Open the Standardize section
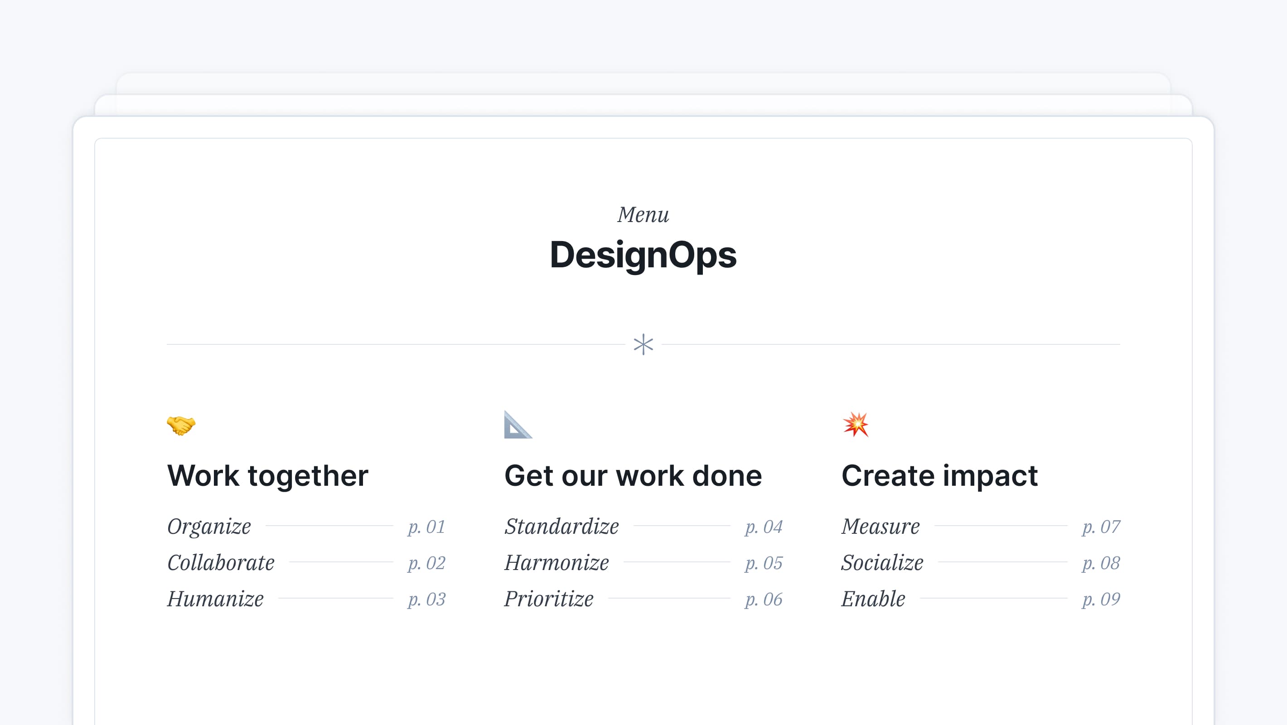Screen dimensions: 1287x725 [x=561, y=526]
